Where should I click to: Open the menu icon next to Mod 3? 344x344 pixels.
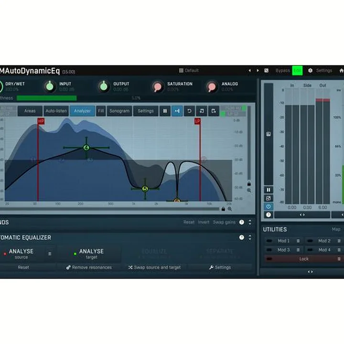click(298, 250)
